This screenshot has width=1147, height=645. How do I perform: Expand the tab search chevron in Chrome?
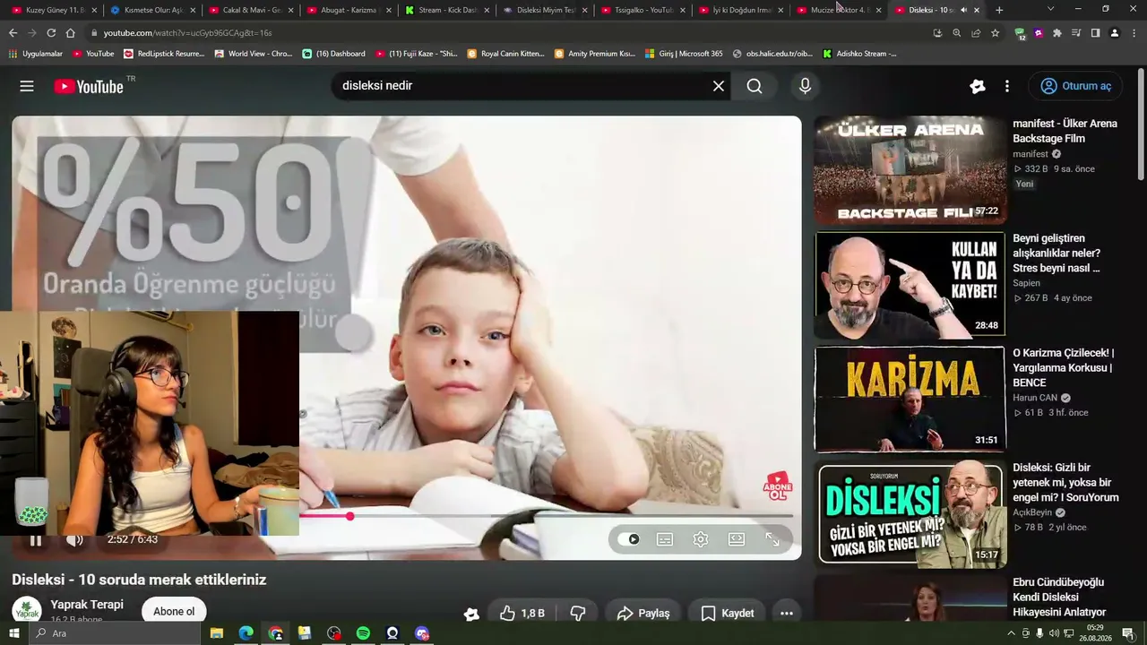coord(1050,9)
